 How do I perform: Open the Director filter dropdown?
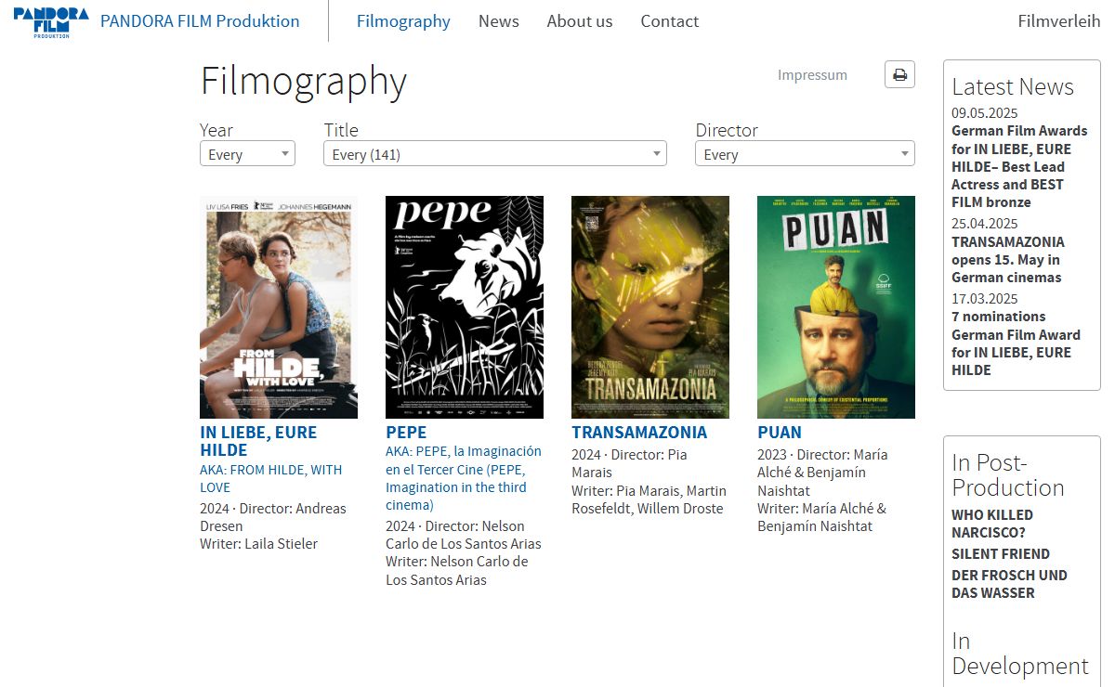pyautogui.click(x=805, y=154)
